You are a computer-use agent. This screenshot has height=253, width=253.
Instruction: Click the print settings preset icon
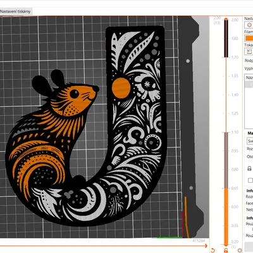(x=249, y=25)
